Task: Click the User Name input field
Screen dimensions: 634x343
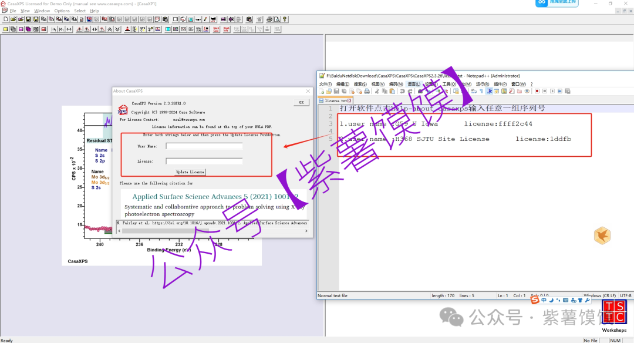Action: 204,146
